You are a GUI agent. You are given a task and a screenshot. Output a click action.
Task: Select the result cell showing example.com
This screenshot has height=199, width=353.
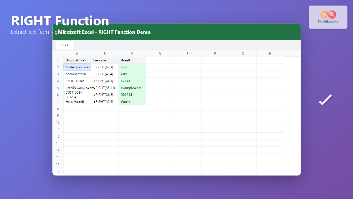(x=132, y=88)
